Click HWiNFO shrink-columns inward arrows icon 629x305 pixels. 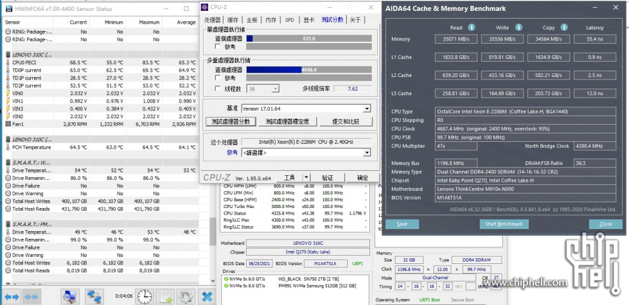click(31, 297)
